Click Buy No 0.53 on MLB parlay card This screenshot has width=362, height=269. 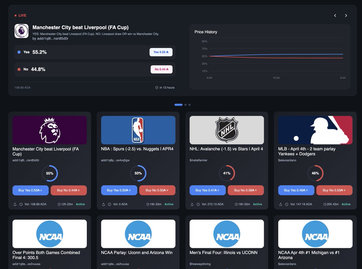335,190
